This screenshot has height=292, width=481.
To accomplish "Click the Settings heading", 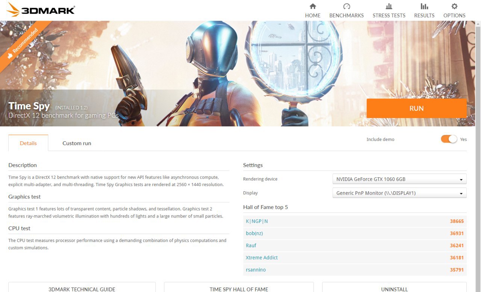I will tap(253, 165).
